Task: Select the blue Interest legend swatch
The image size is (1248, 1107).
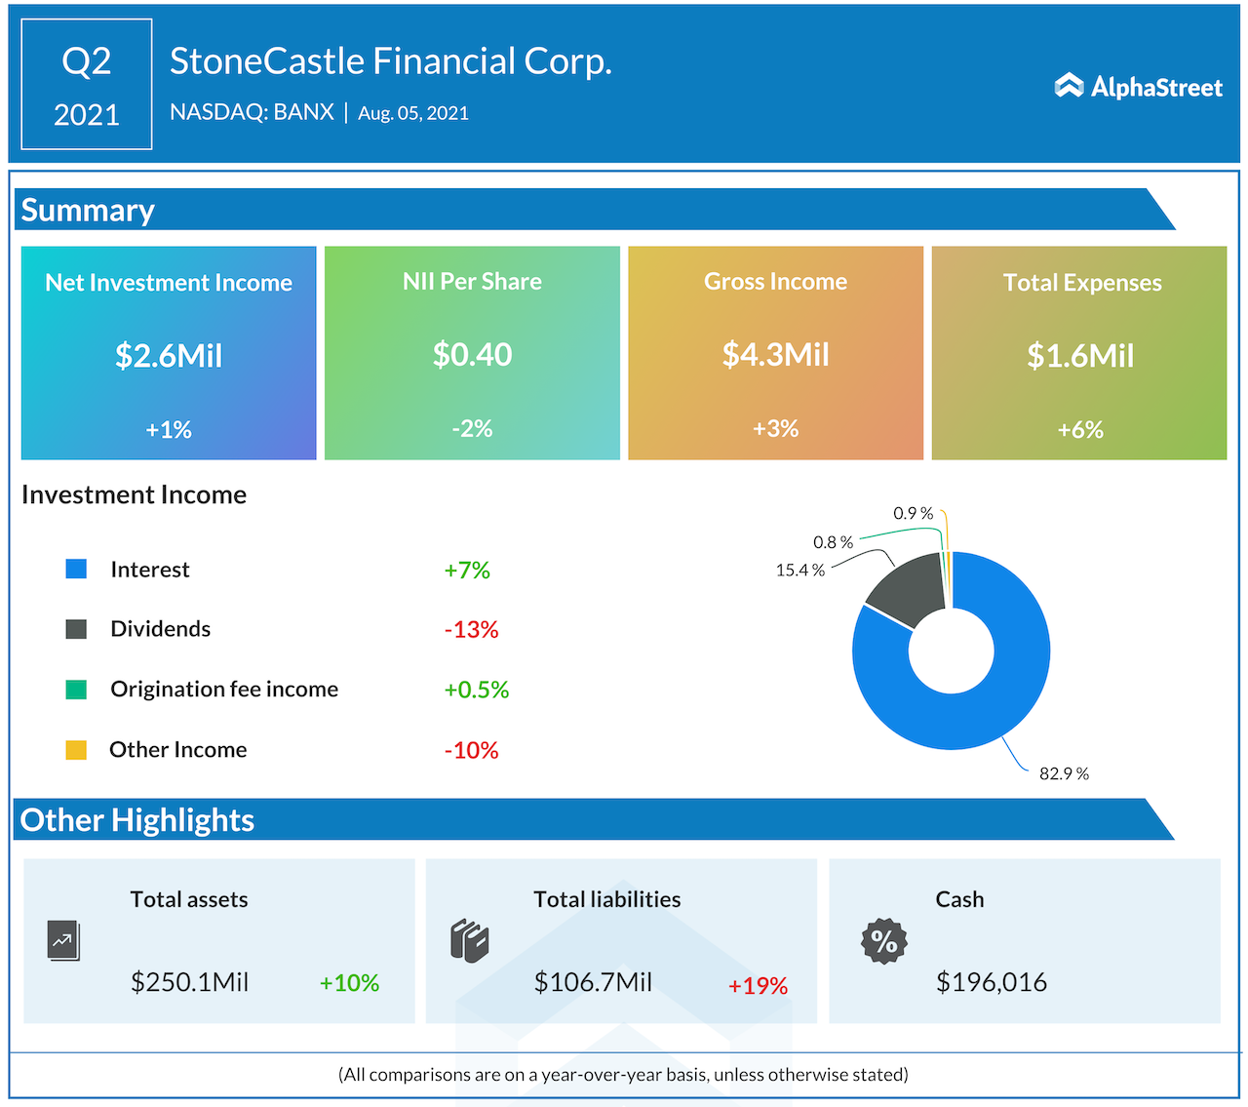Action: click(76, 569)
